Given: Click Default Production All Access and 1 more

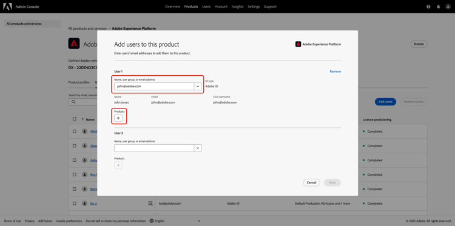Looking at the screenshot, I should pyautogui.click(x=322, y=204).
